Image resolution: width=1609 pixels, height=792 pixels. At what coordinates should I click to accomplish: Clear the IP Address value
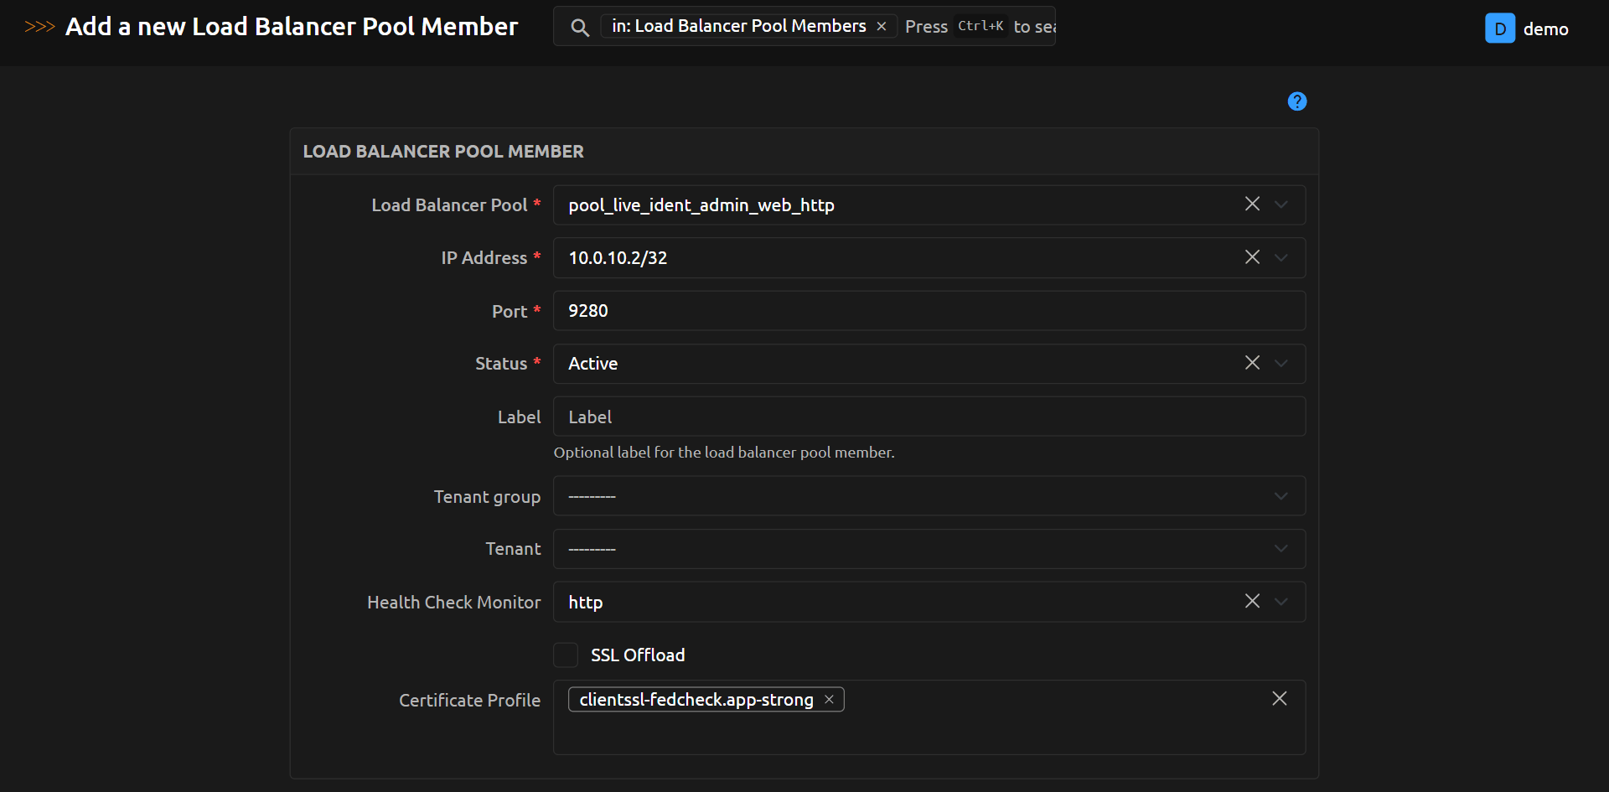(x=1252, y=257)
